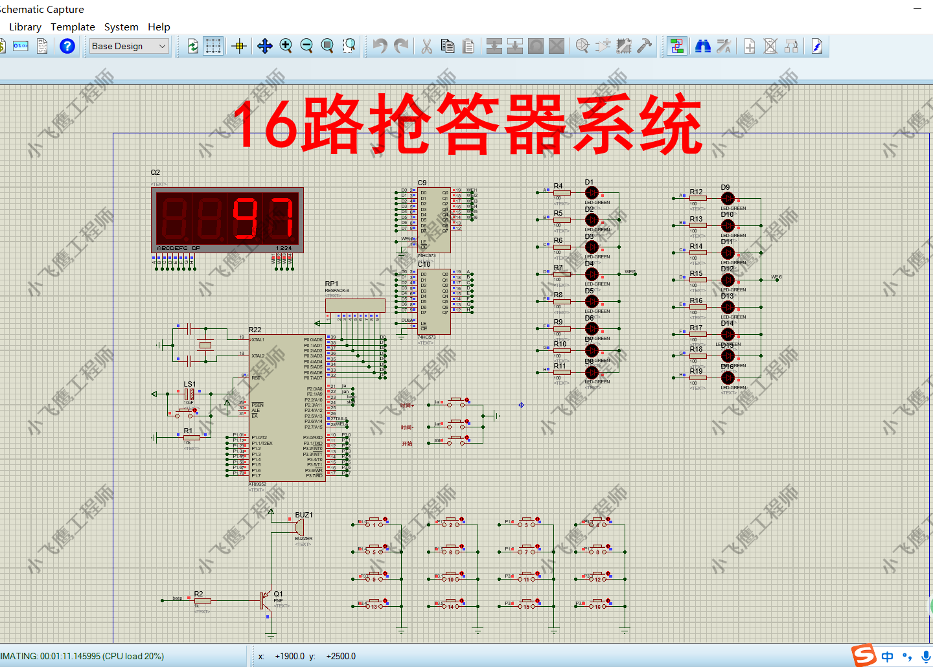Click the decompose hammer icon
The width and height of the screenshot is (933, 667).
(645, 46)
